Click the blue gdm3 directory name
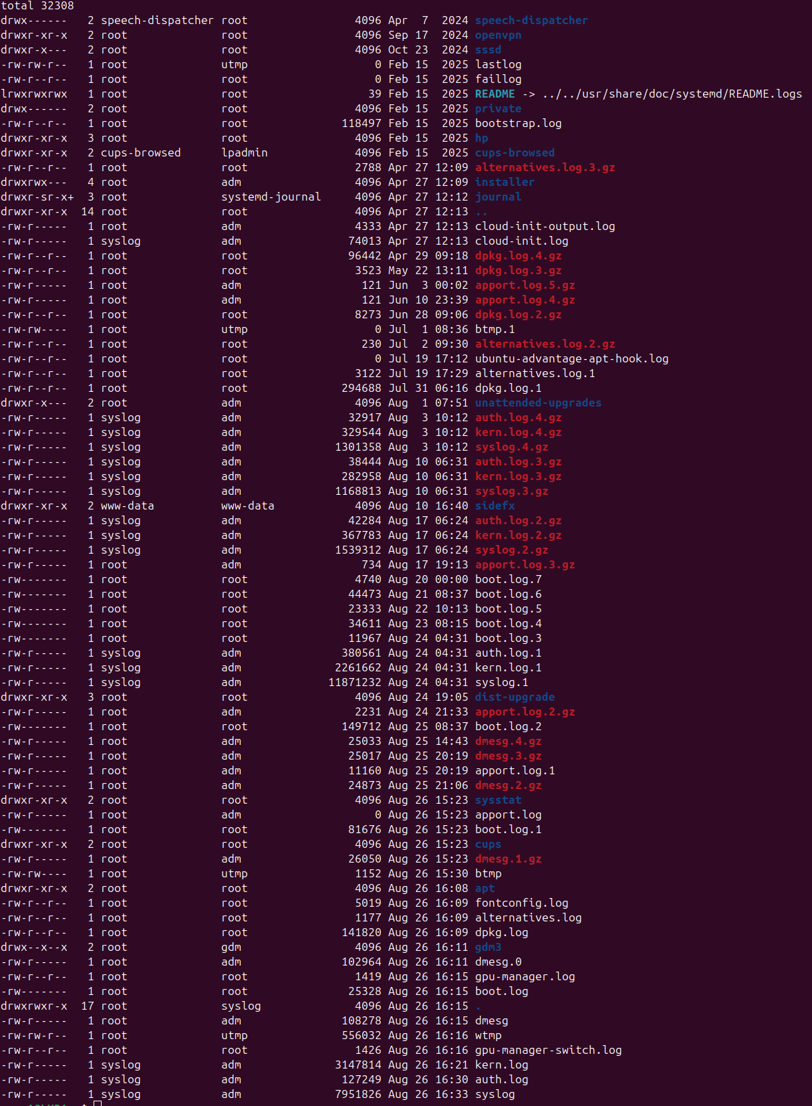This screenshot has height=1106, width=812. click(488, 948)
